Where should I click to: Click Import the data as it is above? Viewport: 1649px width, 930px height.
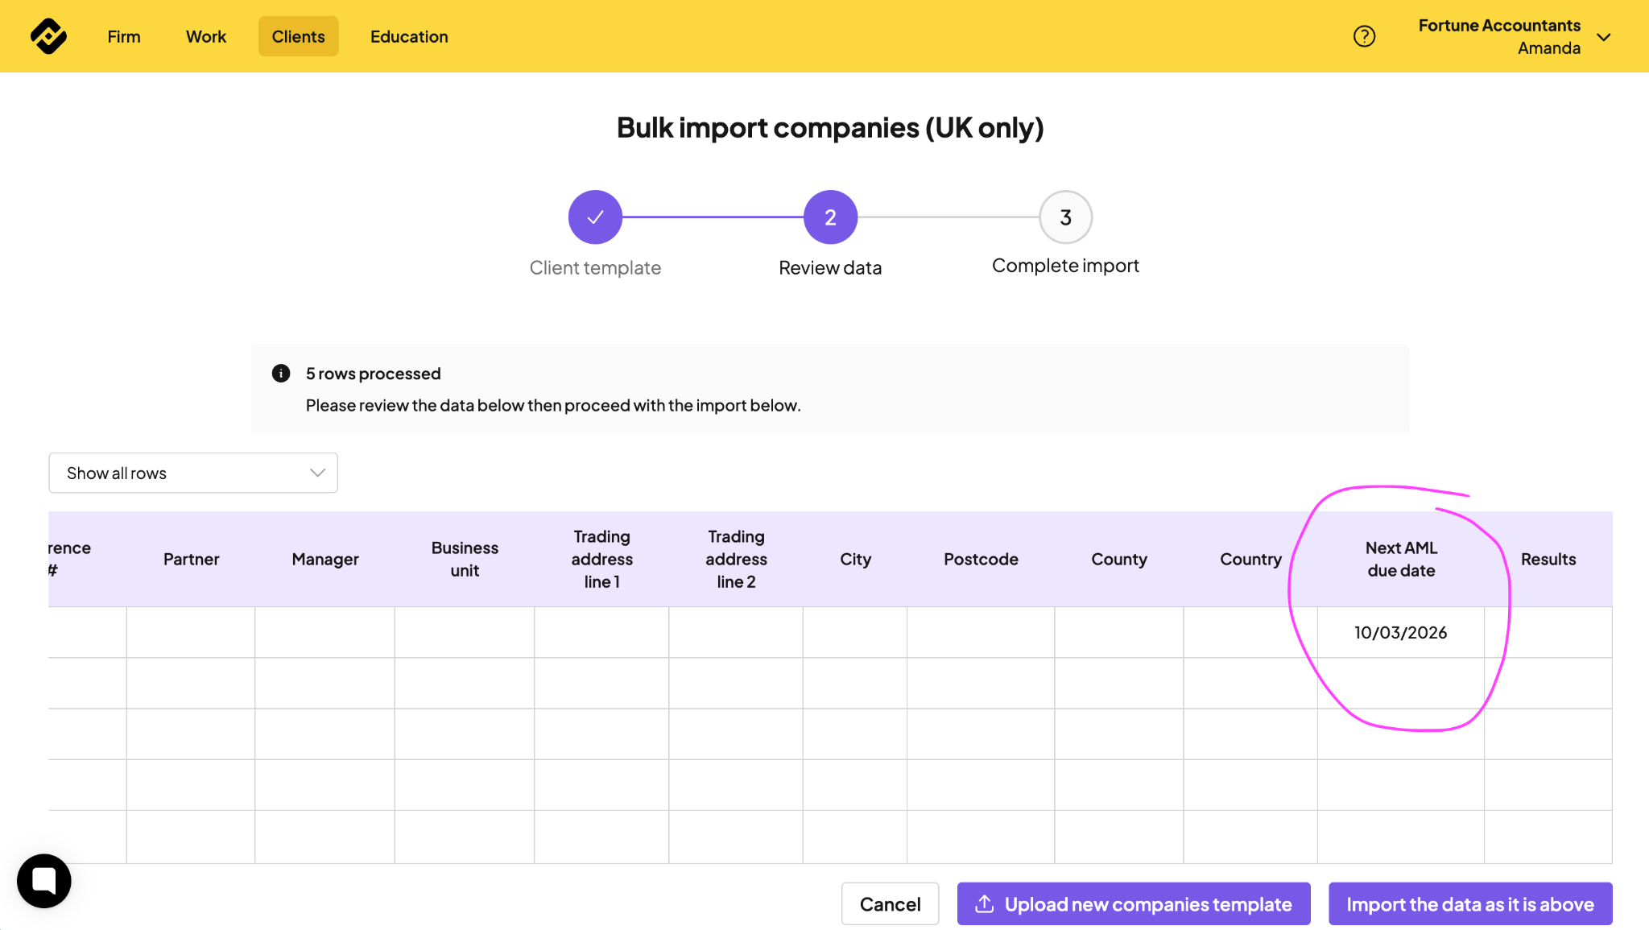click(x=1469, y=903)
